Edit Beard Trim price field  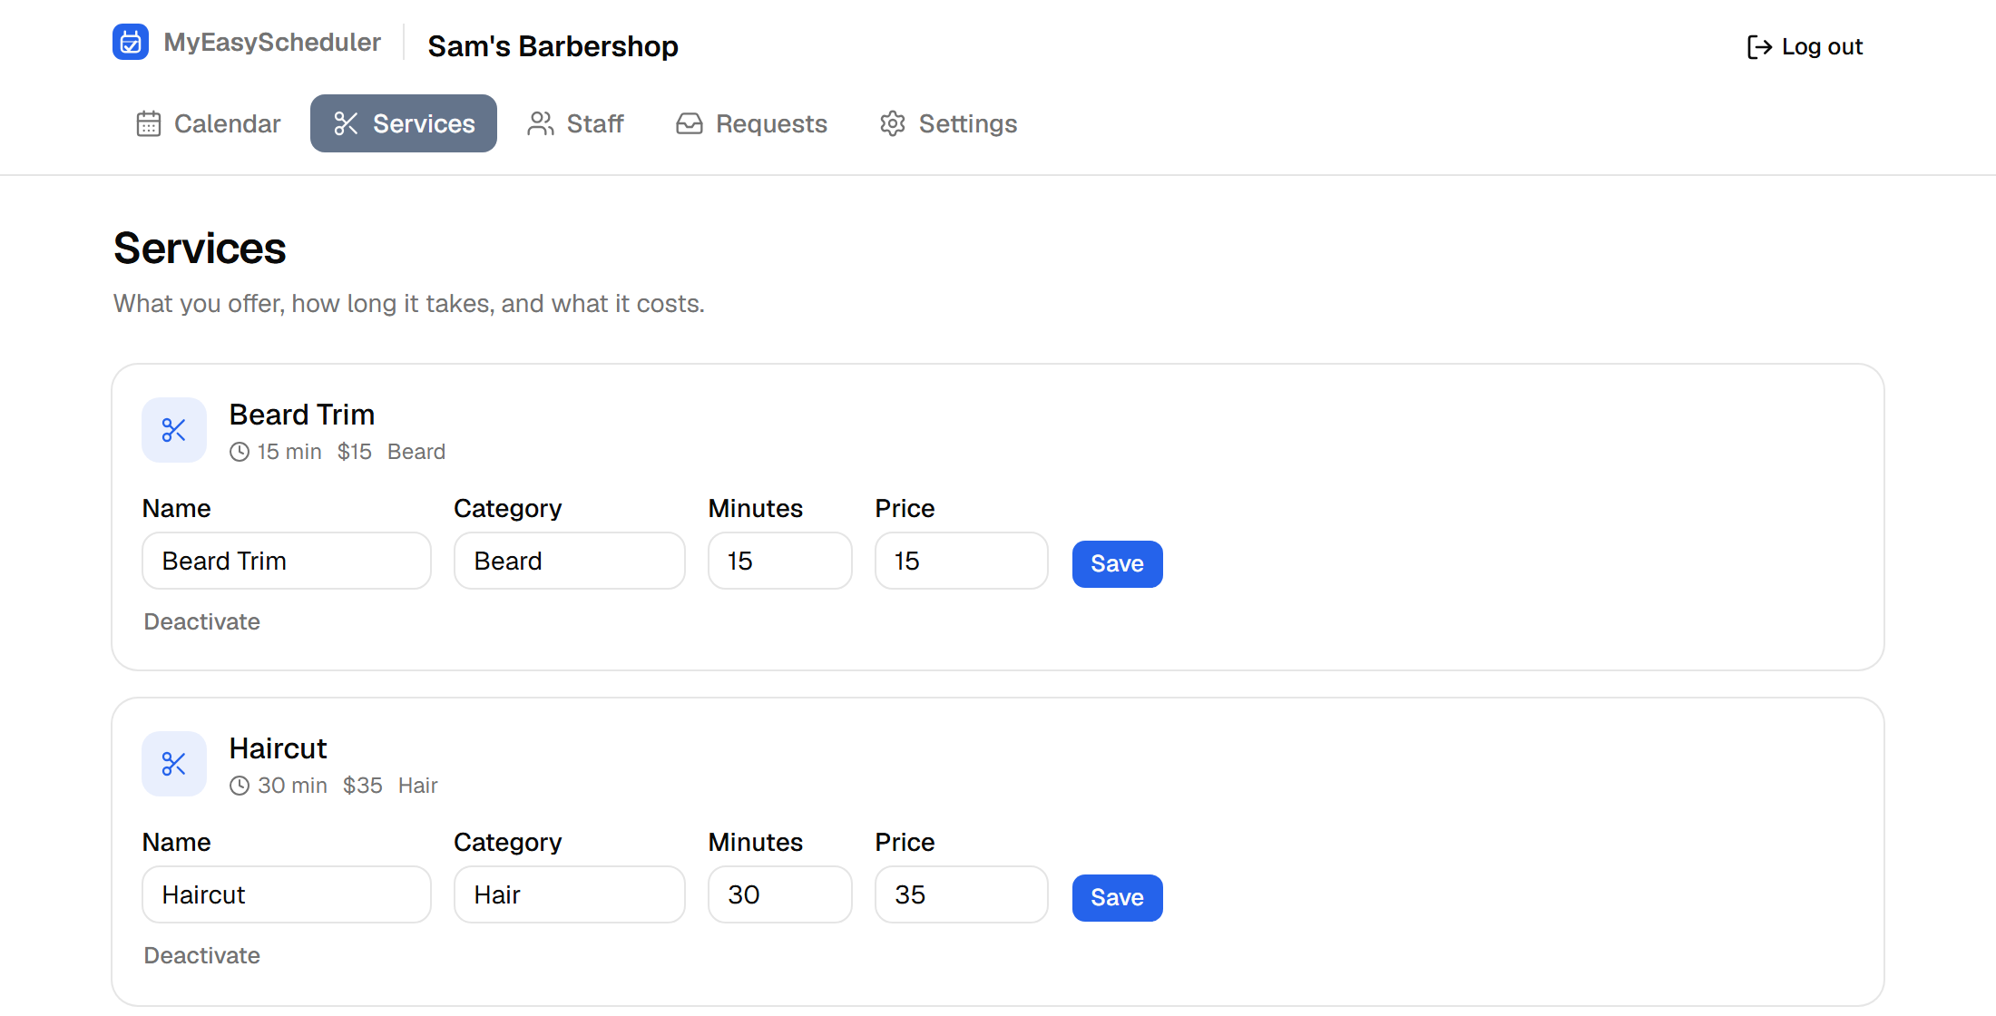point(962,561)
